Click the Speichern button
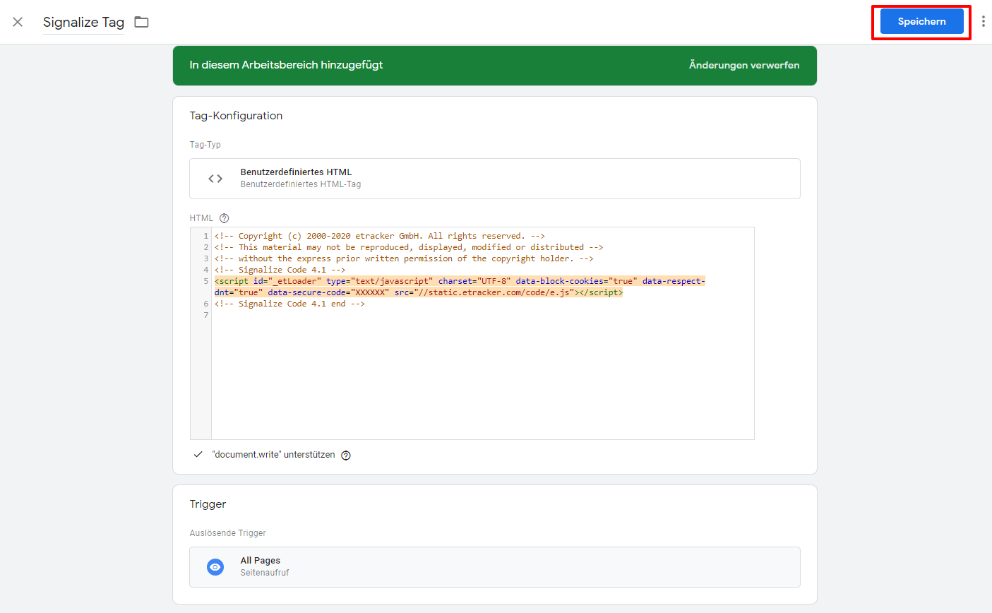The width and height of the screenshot is (992, 613). [921, 22]
